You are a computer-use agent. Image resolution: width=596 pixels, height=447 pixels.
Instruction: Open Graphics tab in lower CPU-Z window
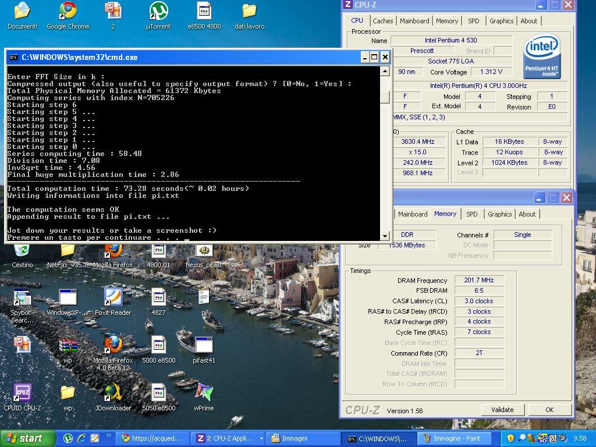499,214
